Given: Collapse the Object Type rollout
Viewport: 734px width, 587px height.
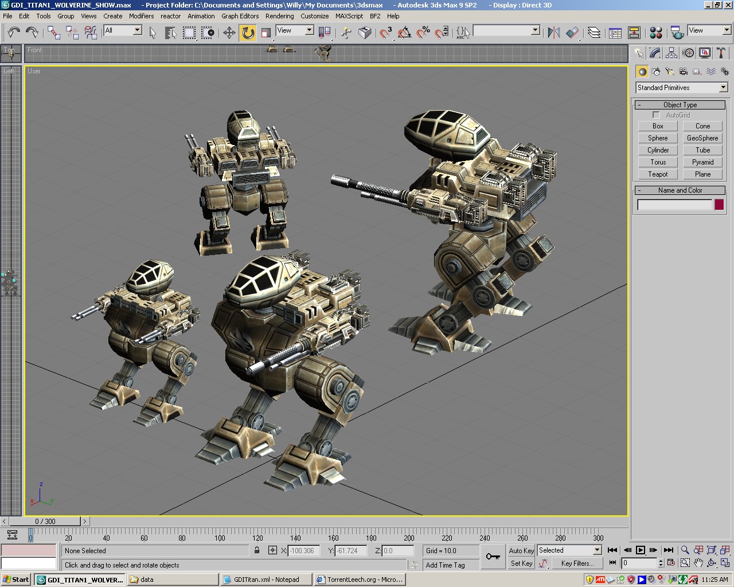Looking at the screenshot, I should click(680, 105).
